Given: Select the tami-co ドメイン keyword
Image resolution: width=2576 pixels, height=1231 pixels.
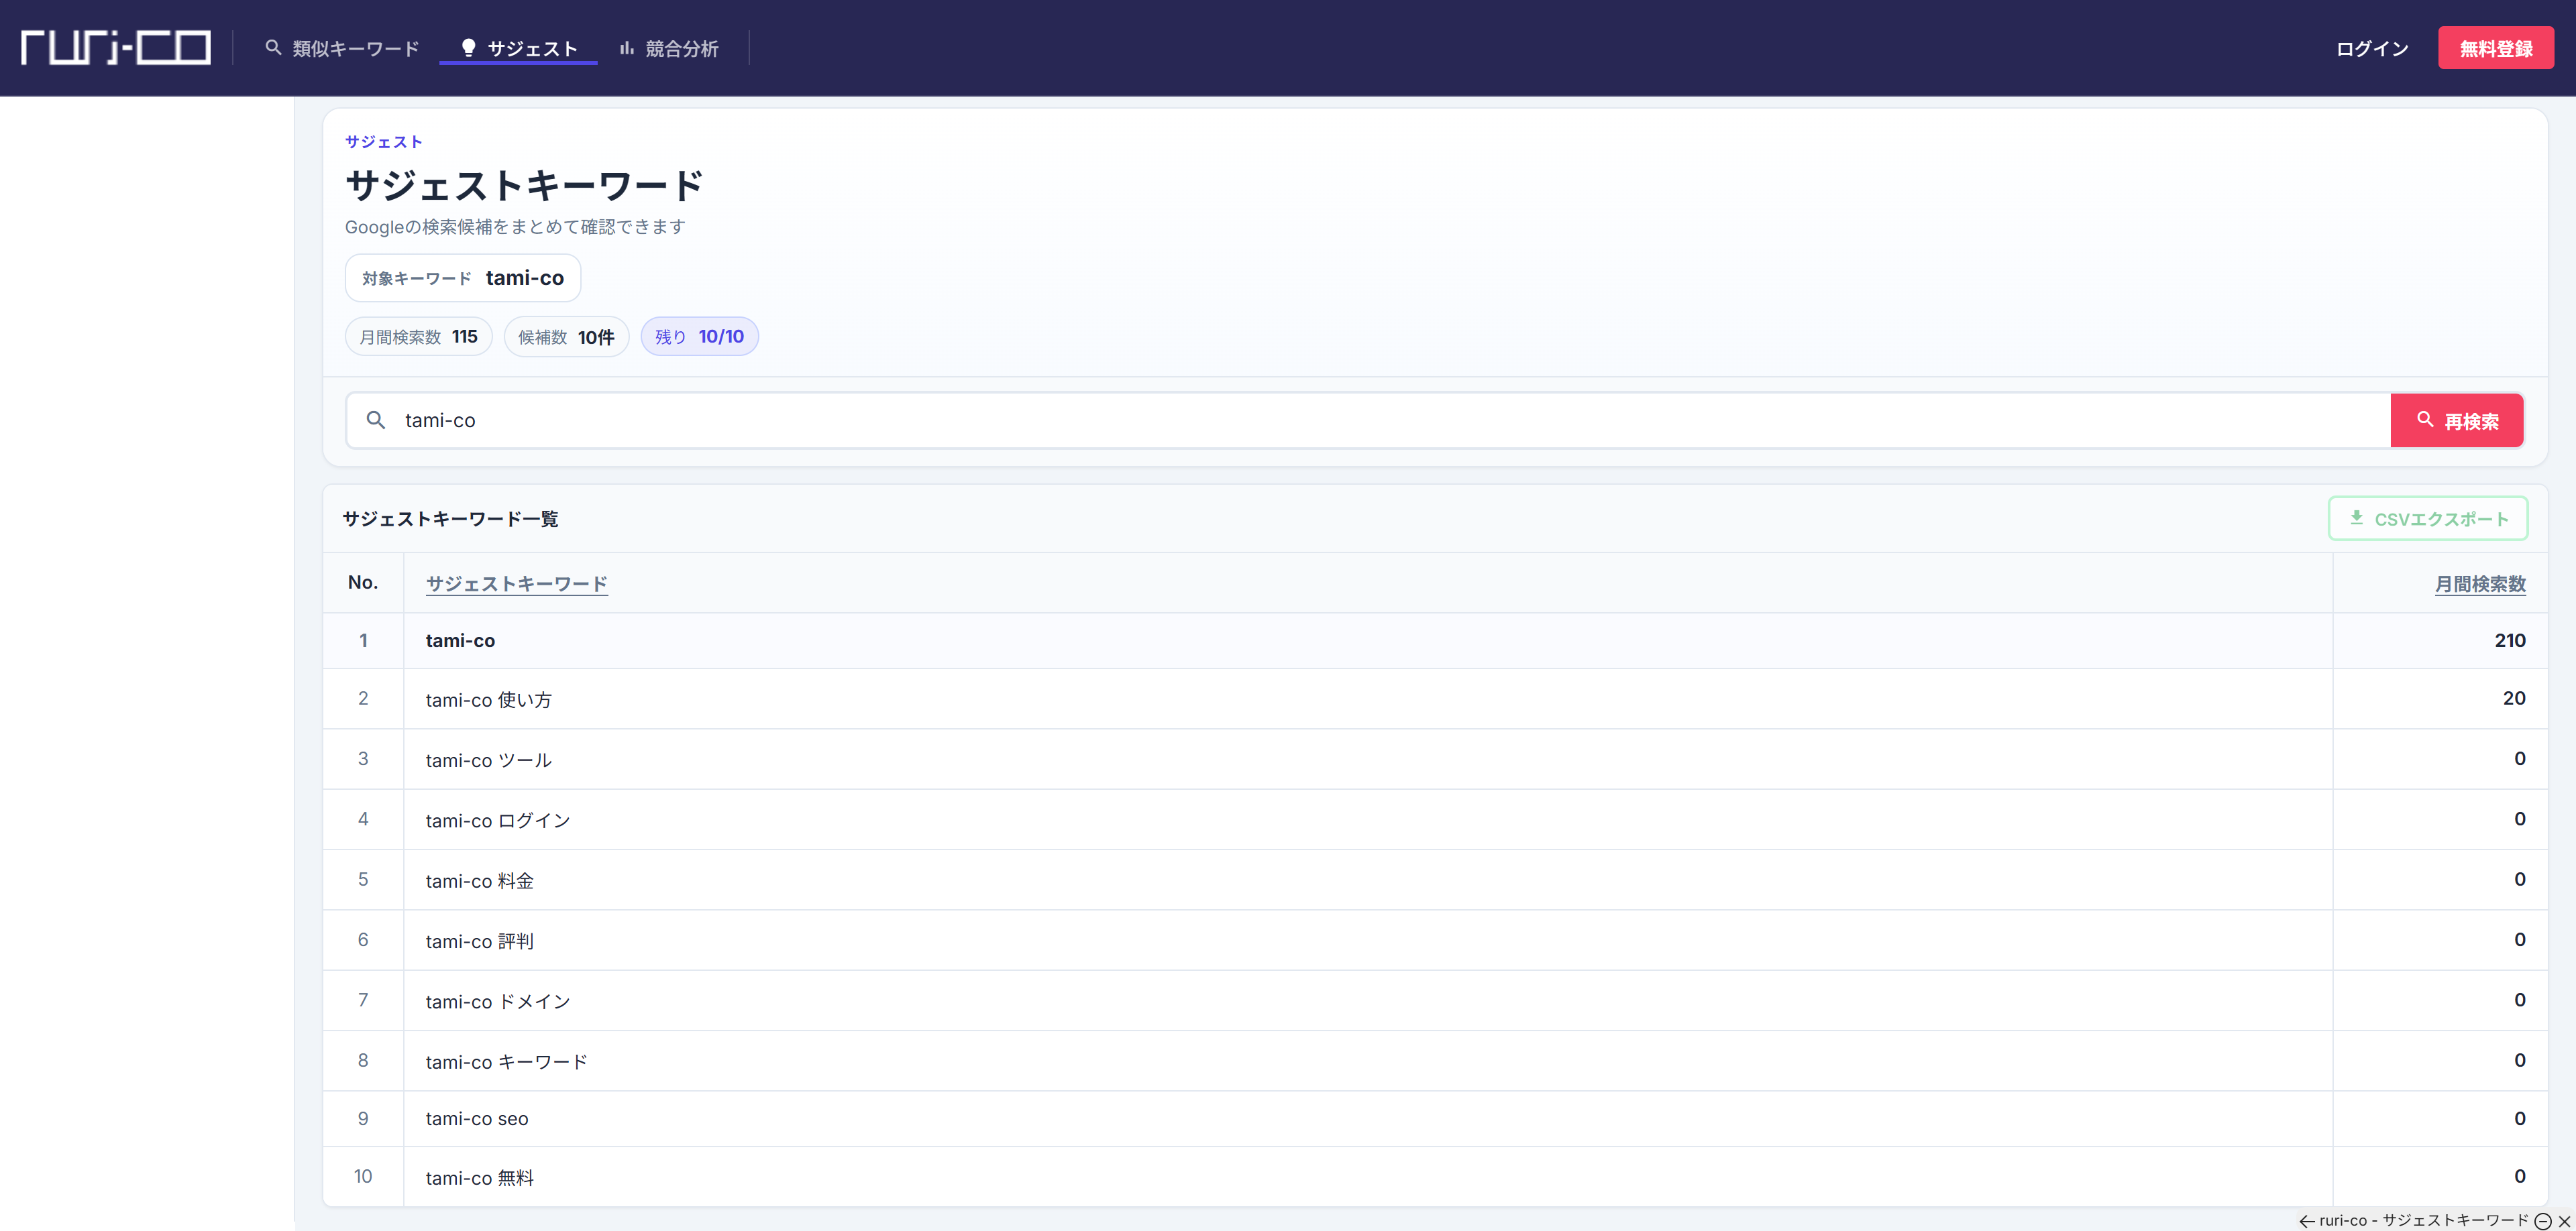Looking at the screenshot, I should pyautogui.click(x=498, y=1001).
